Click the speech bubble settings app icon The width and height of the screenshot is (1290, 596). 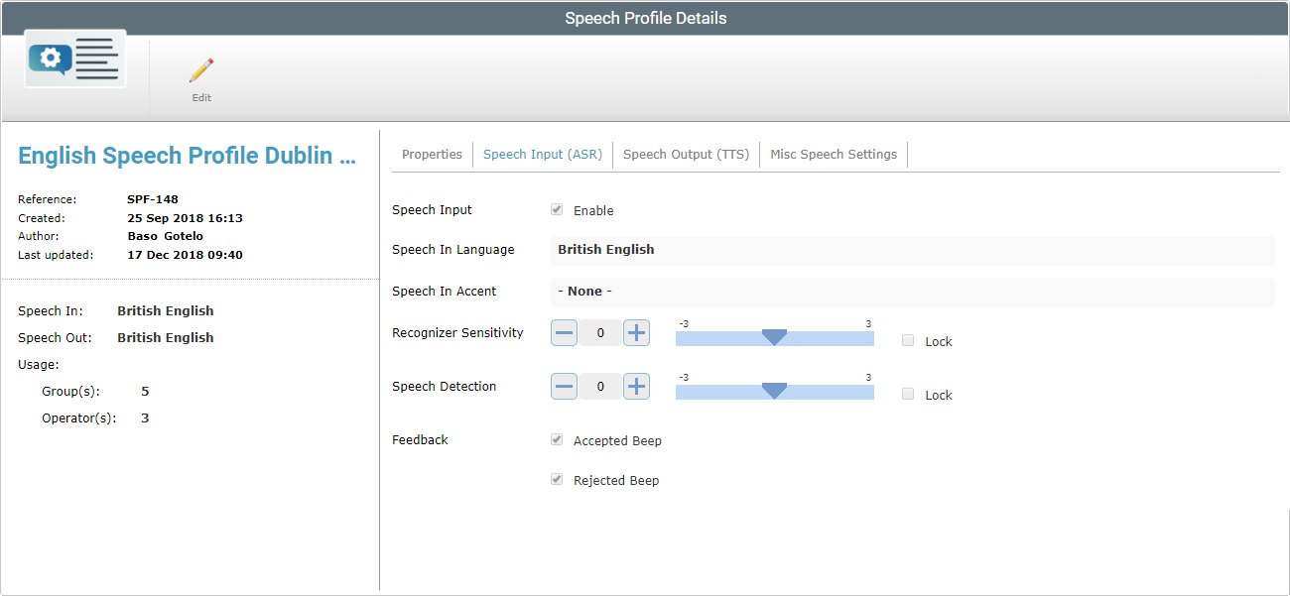pos(74,59)
